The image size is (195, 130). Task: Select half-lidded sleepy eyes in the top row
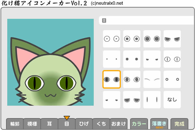172,39
